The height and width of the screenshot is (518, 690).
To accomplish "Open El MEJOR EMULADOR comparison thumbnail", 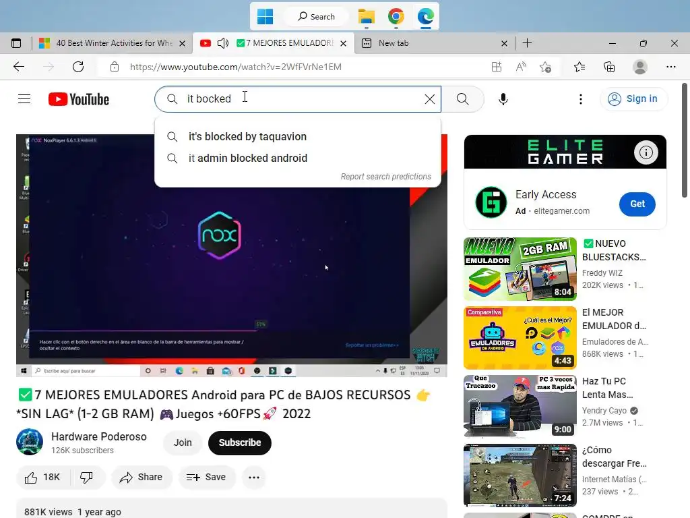I will (x=520, y=338).
